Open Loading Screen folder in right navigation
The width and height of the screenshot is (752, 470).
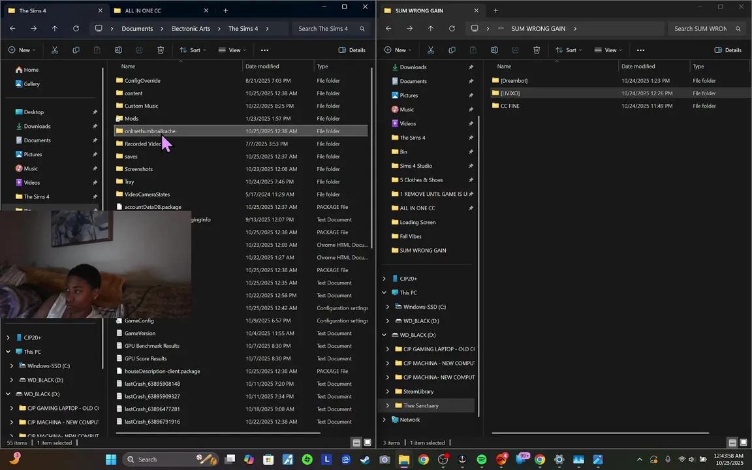click(418, 223)
